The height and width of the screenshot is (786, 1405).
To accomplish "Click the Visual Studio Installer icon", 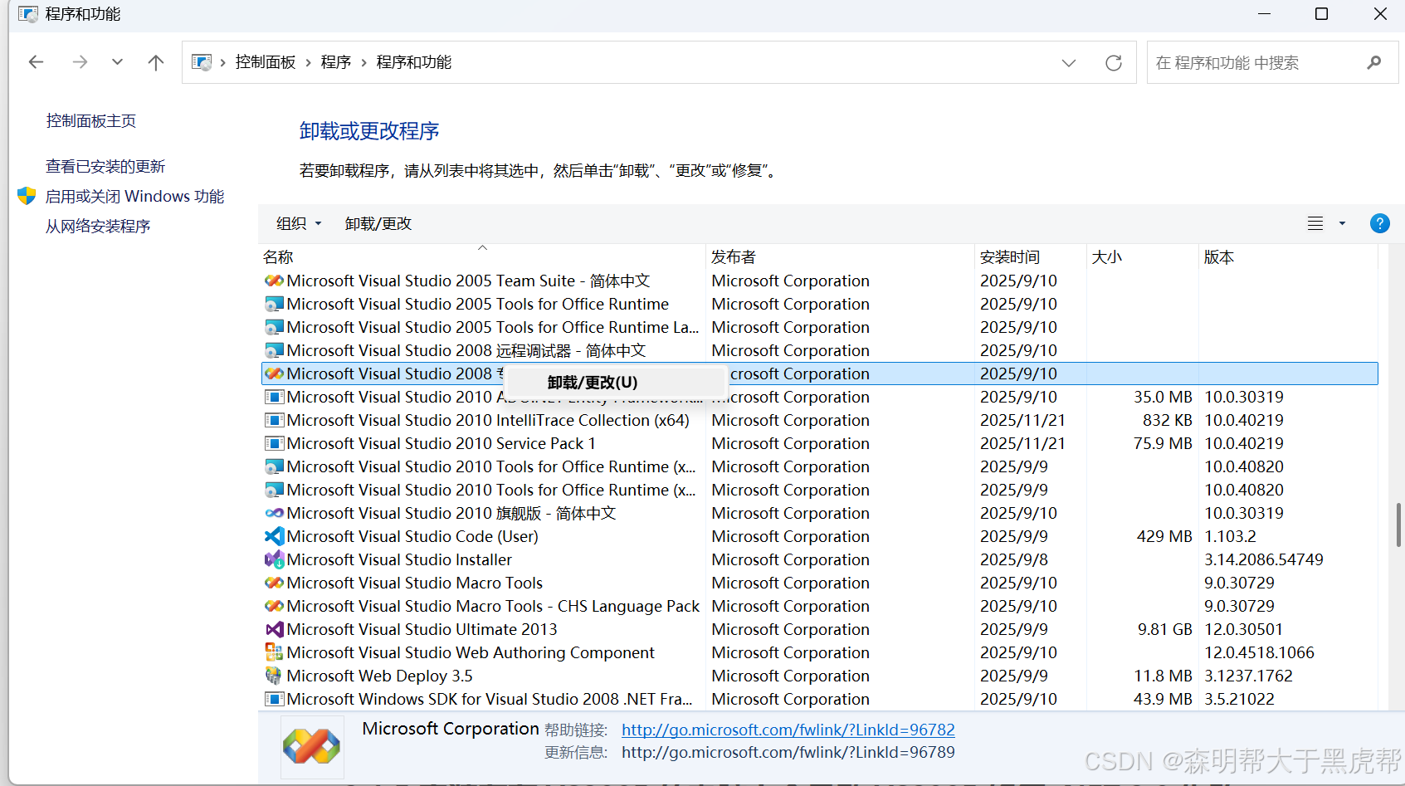I will pyautogui.click(x=274, y=559).
